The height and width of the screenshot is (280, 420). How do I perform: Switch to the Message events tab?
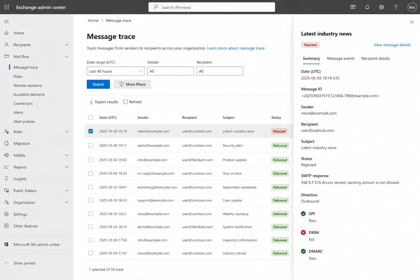[x=341, y=58]
